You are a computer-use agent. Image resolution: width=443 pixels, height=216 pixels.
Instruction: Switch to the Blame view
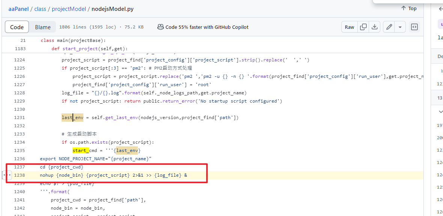coord(43,27)
